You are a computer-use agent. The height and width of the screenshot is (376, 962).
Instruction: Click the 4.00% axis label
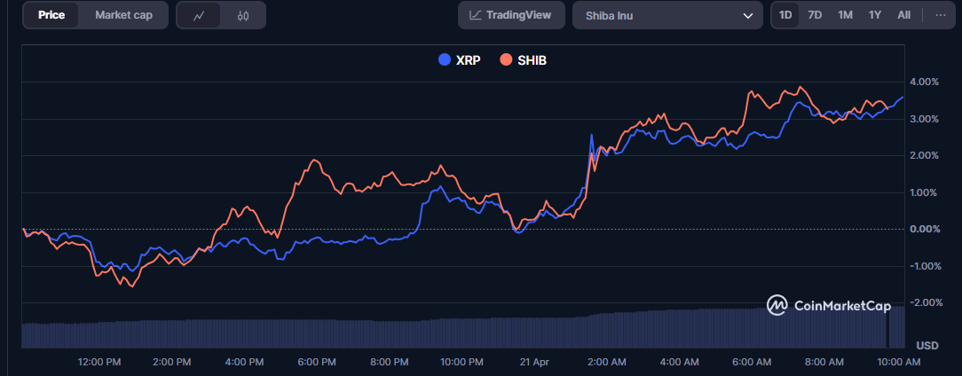click(x=925, y=82)
